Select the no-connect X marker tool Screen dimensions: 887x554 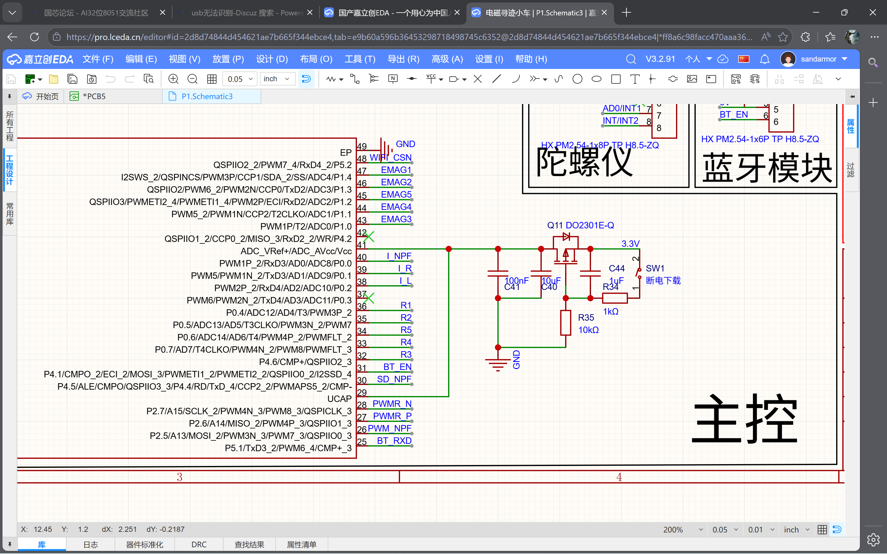click(x=478, y=79)
